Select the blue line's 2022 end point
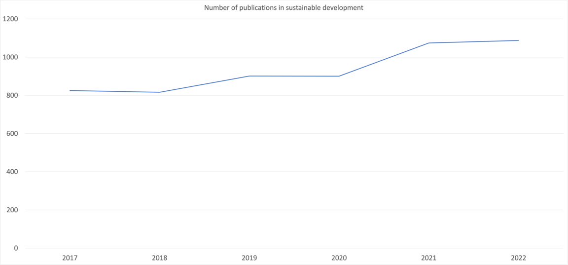The width and height of the screenshot is (568, 265). tap(518, 40)
